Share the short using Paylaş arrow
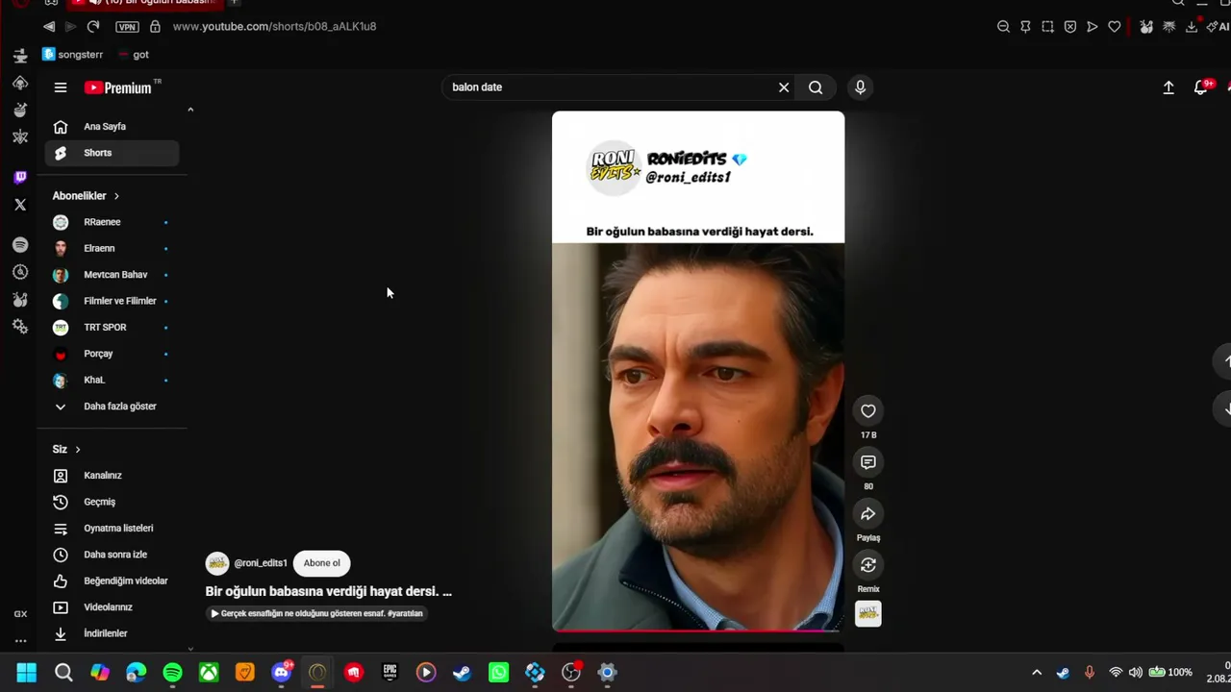1231x692 pixels. tap(868, 514)
